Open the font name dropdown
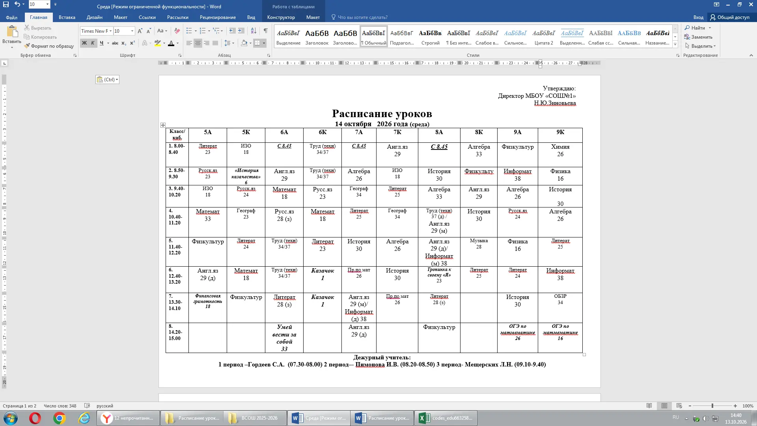Screen dimensions: 757x426 [x=111, y=31]
